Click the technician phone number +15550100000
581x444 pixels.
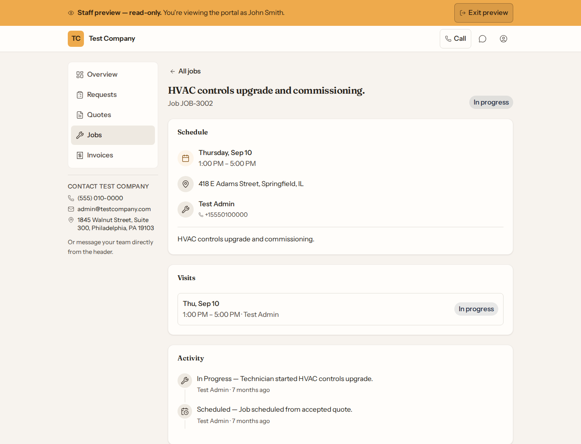point(226,215)
